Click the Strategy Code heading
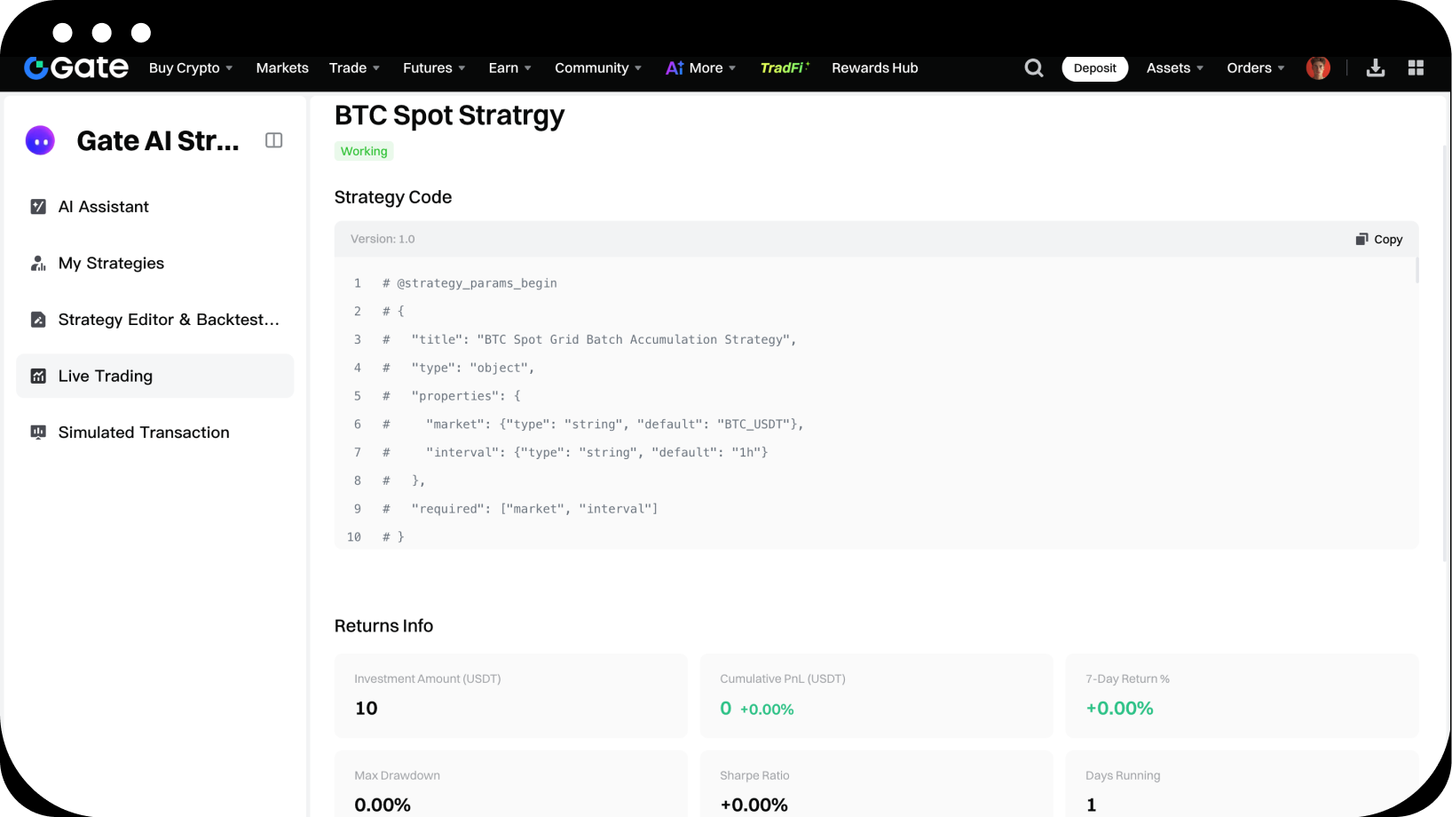This screenshot has width=1452, height=817. pos(393,198)
